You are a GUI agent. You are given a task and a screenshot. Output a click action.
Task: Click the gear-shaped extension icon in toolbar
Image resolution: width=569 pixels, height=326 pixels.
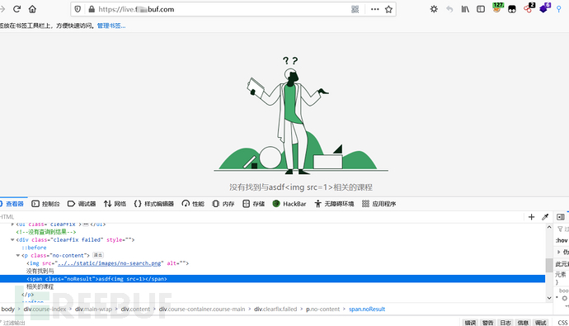[x=434, y=9]
